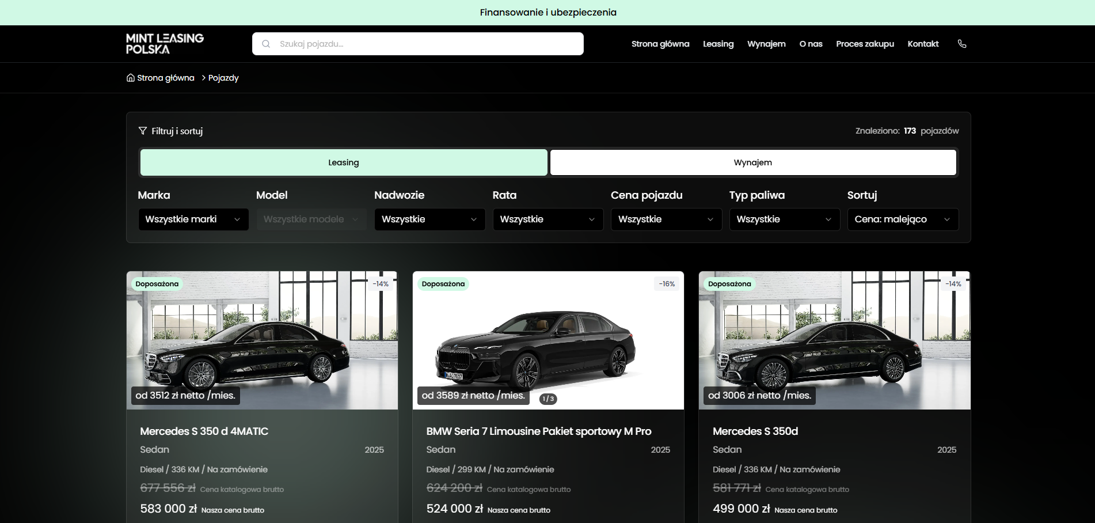Click the phone icon in the header
Screen dimensions: 1095x523
pyautogui.click(x=961, y=44)
